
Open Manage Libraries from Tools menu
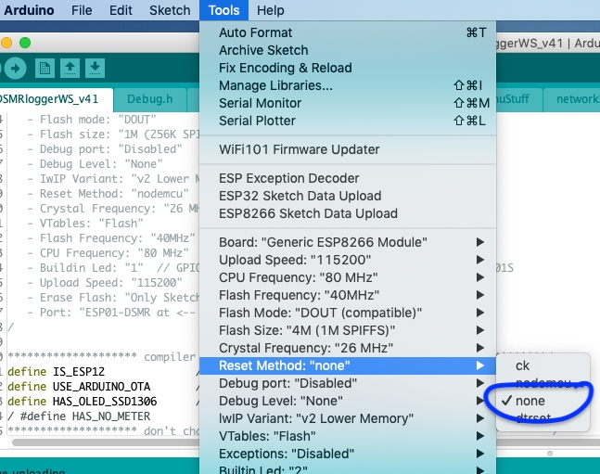pos(275,85)
